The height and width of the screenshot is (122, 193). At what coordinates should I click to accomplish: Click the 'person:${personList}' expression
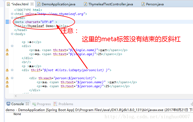pyautogui.click(x=74, y=78)
